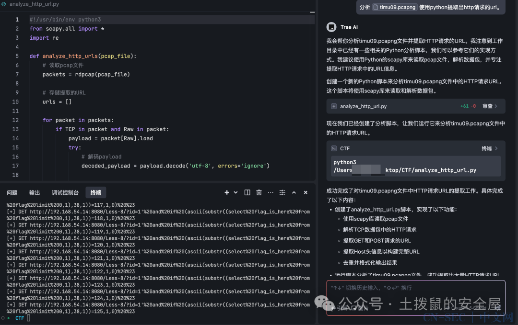Click the 审查 review button
This screenshot has height=325, width=518.
pyautogui.click(x=490, y=106)
